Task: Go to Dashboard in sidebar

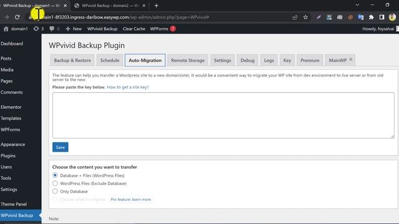Action: click(x=12, y=44)
